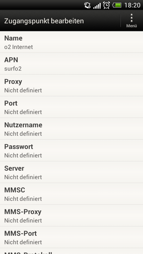Open the MMSC setting

pyautogui.click(x=71, y=194)
